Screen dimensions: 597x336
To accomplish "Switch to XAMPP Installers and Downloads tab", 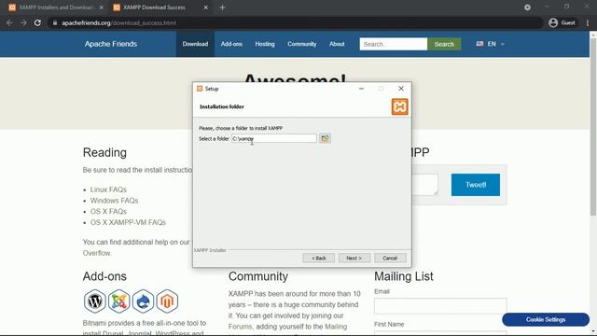I will pos(56,7).
